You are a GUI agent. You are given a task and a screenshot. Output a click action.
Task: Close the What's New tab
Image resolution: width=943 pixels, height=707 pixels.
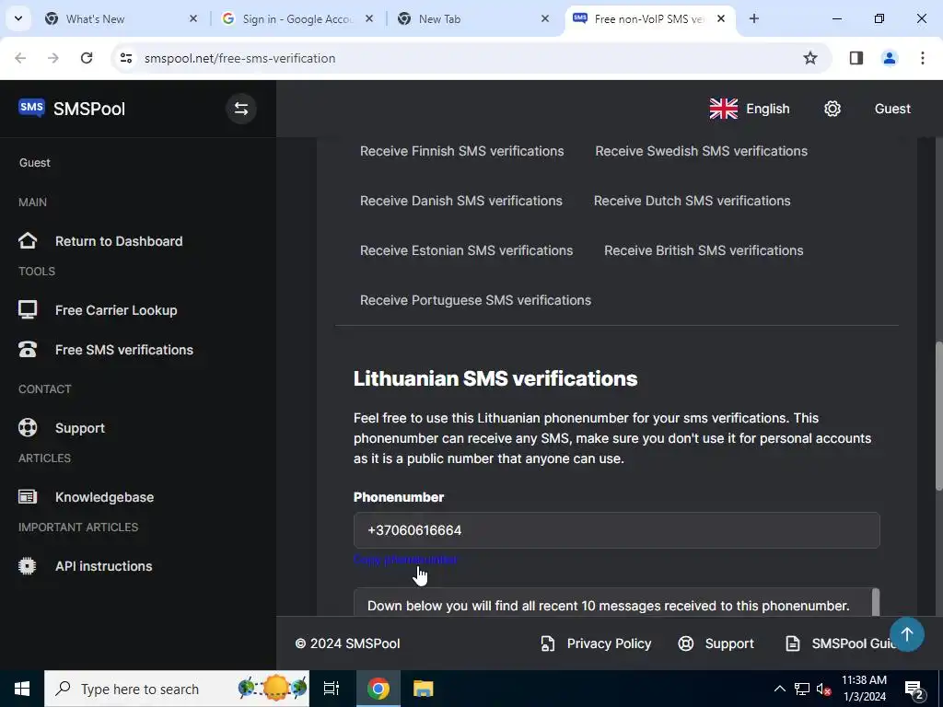(x=193, y=18)
